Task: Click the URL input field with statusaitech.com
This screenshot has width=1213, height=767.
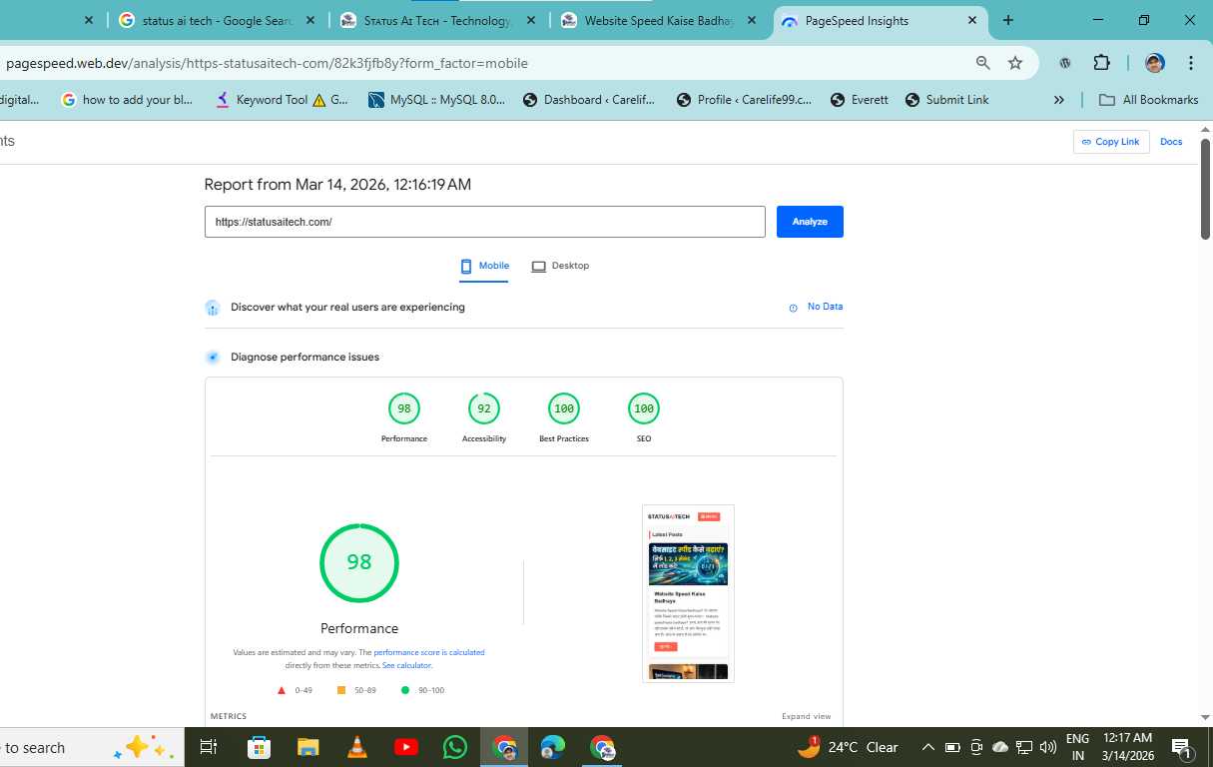Action: click(484, 222)
